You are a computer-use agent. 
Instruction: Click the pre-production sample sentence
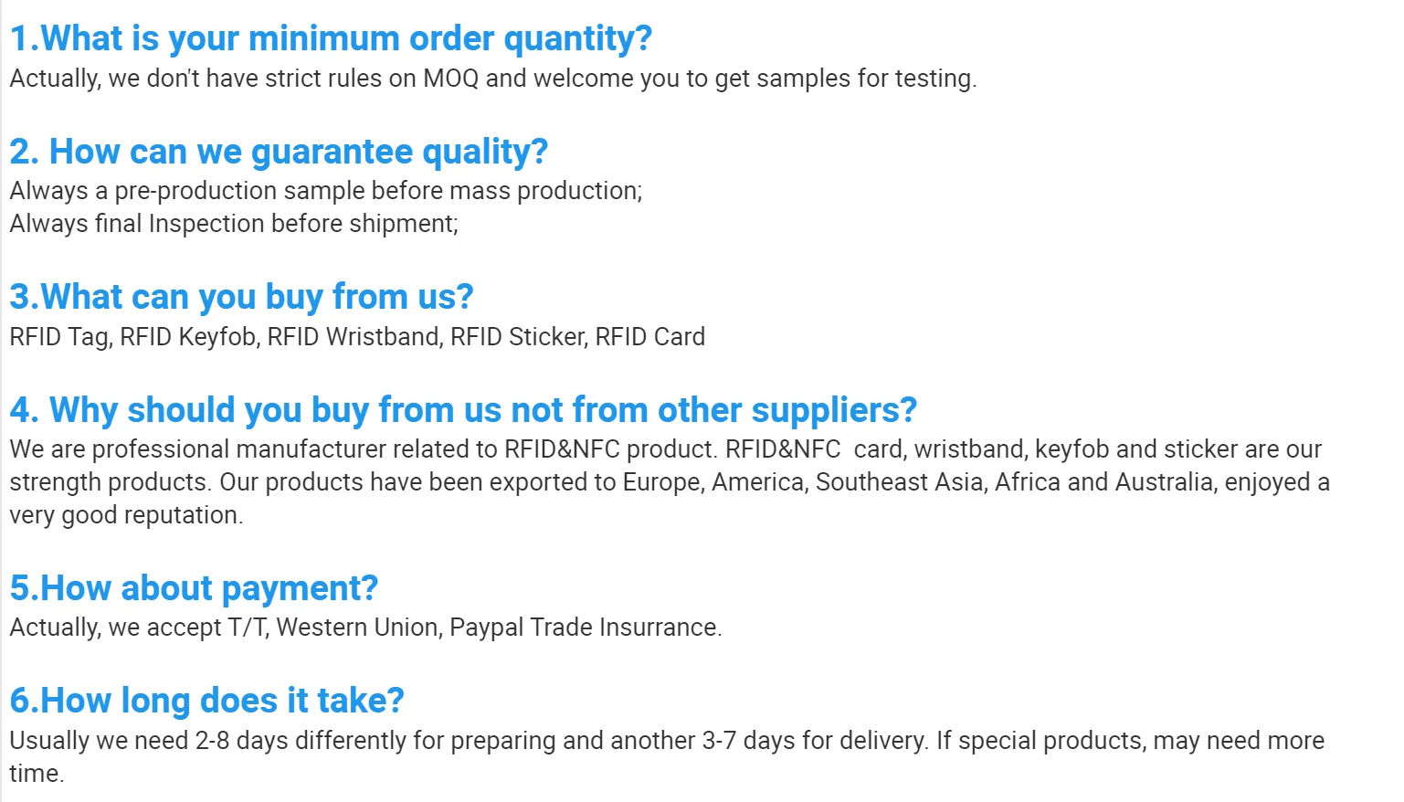[x=326, y=191]
